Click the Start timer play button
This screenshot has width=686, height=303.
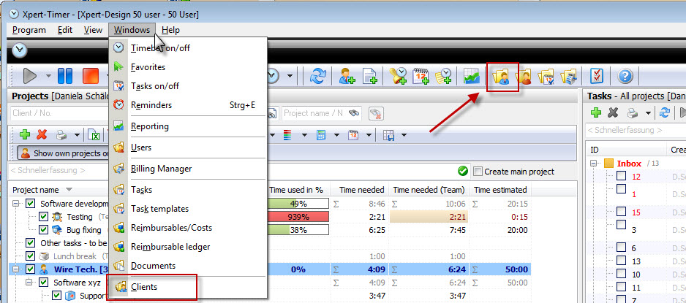click(x=30, y=76)
